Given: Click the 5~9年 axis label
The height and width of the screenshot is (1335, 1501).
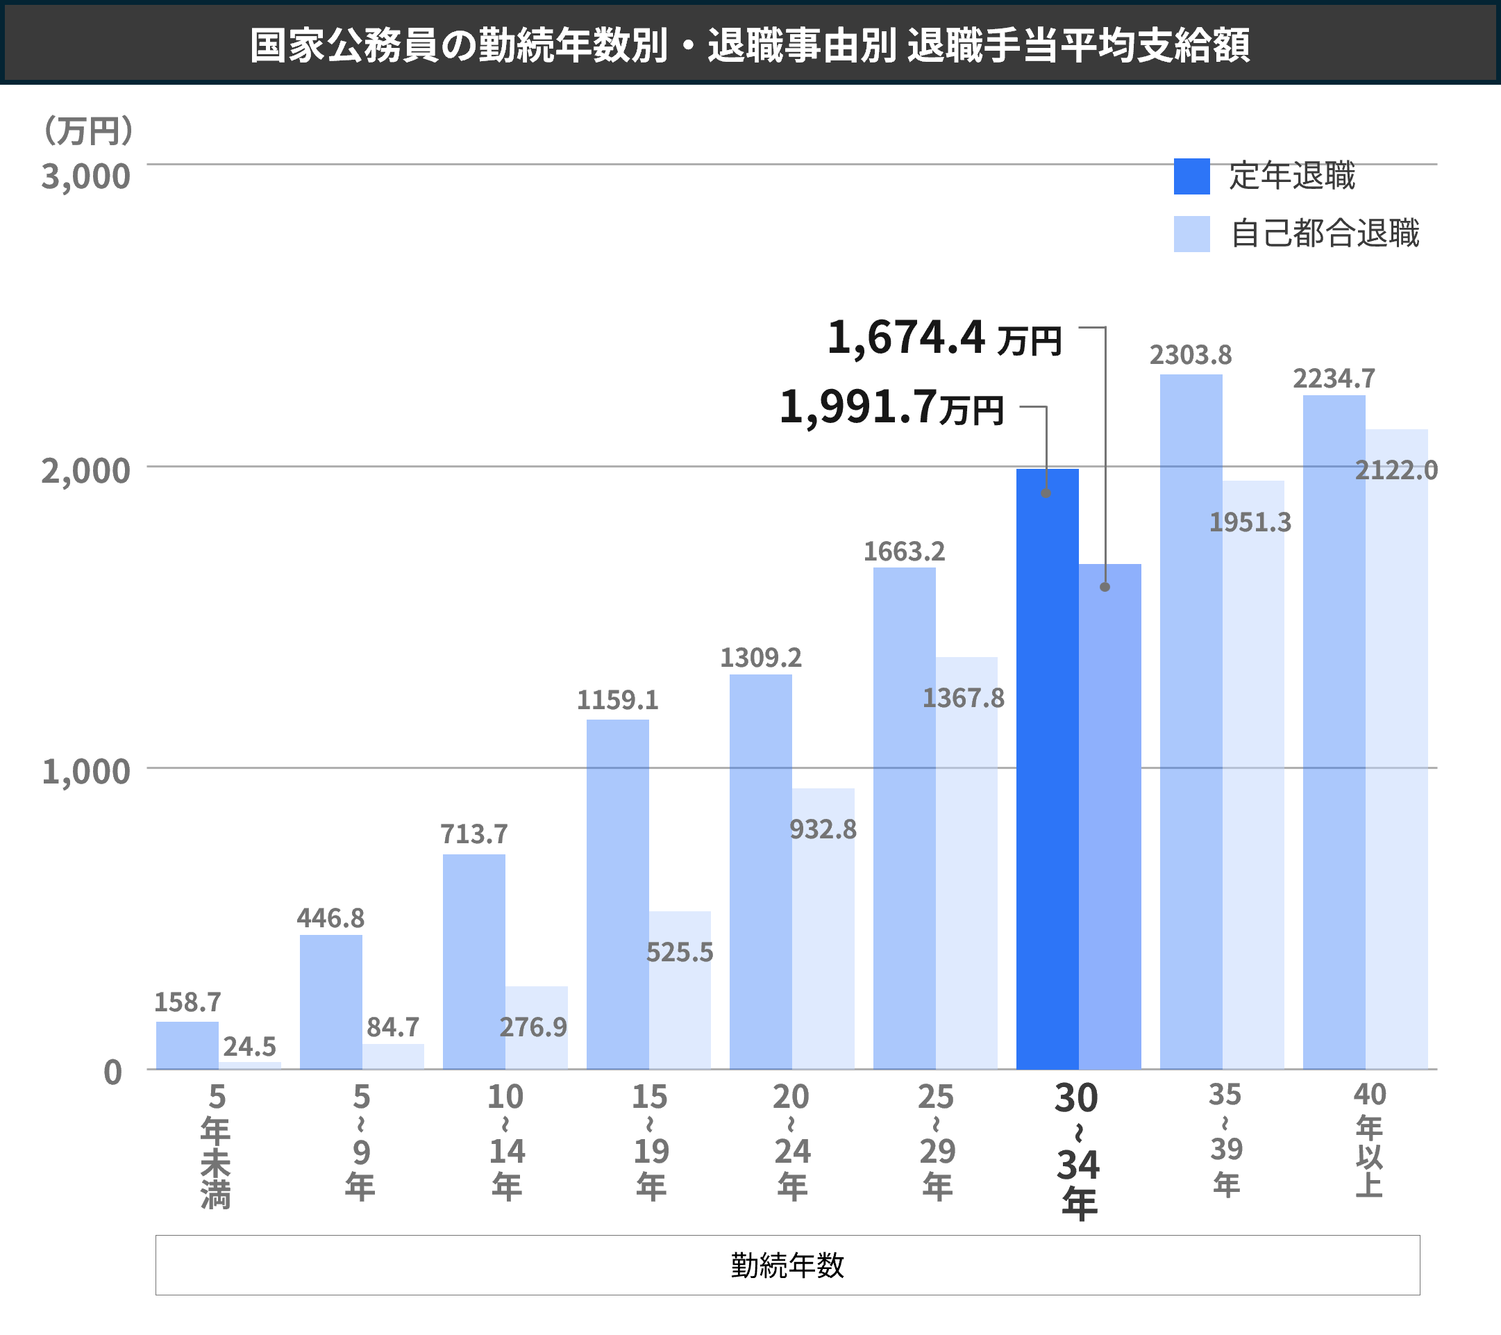Looking at the screenshot, I should tap(360, 1141).
